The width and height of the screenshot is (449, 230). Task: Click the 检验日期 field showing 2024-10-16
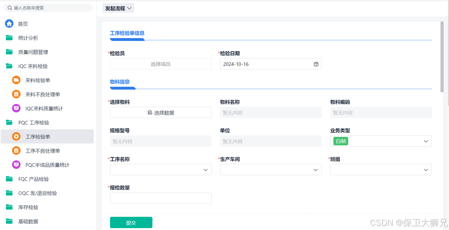tap(271, 64)
